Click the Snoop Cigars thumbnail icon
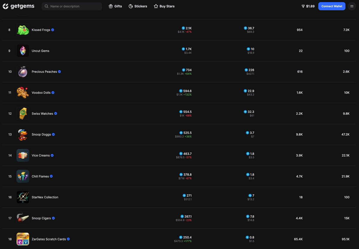This screenshot has height=249, width=359. pyautogui.click(x=23, y=218)
